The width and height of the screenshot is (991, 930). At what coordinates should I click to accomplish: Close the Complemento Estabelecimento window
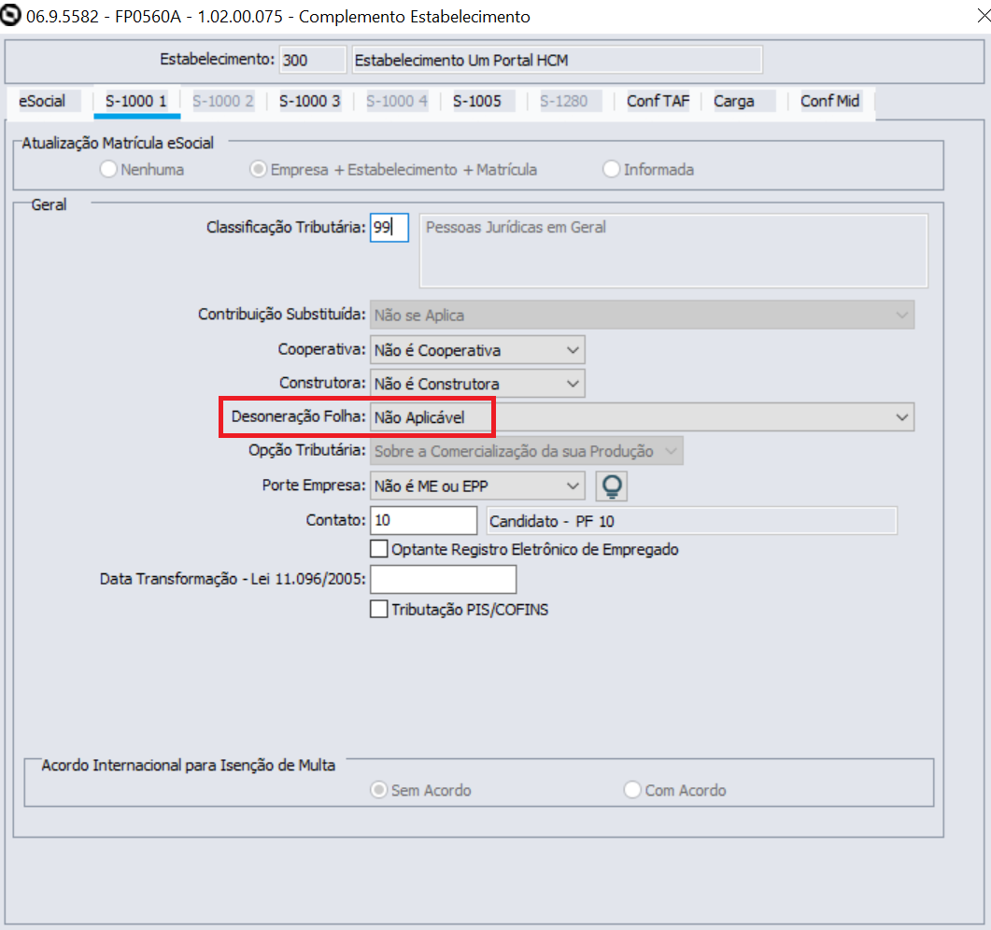coord(983,16)
